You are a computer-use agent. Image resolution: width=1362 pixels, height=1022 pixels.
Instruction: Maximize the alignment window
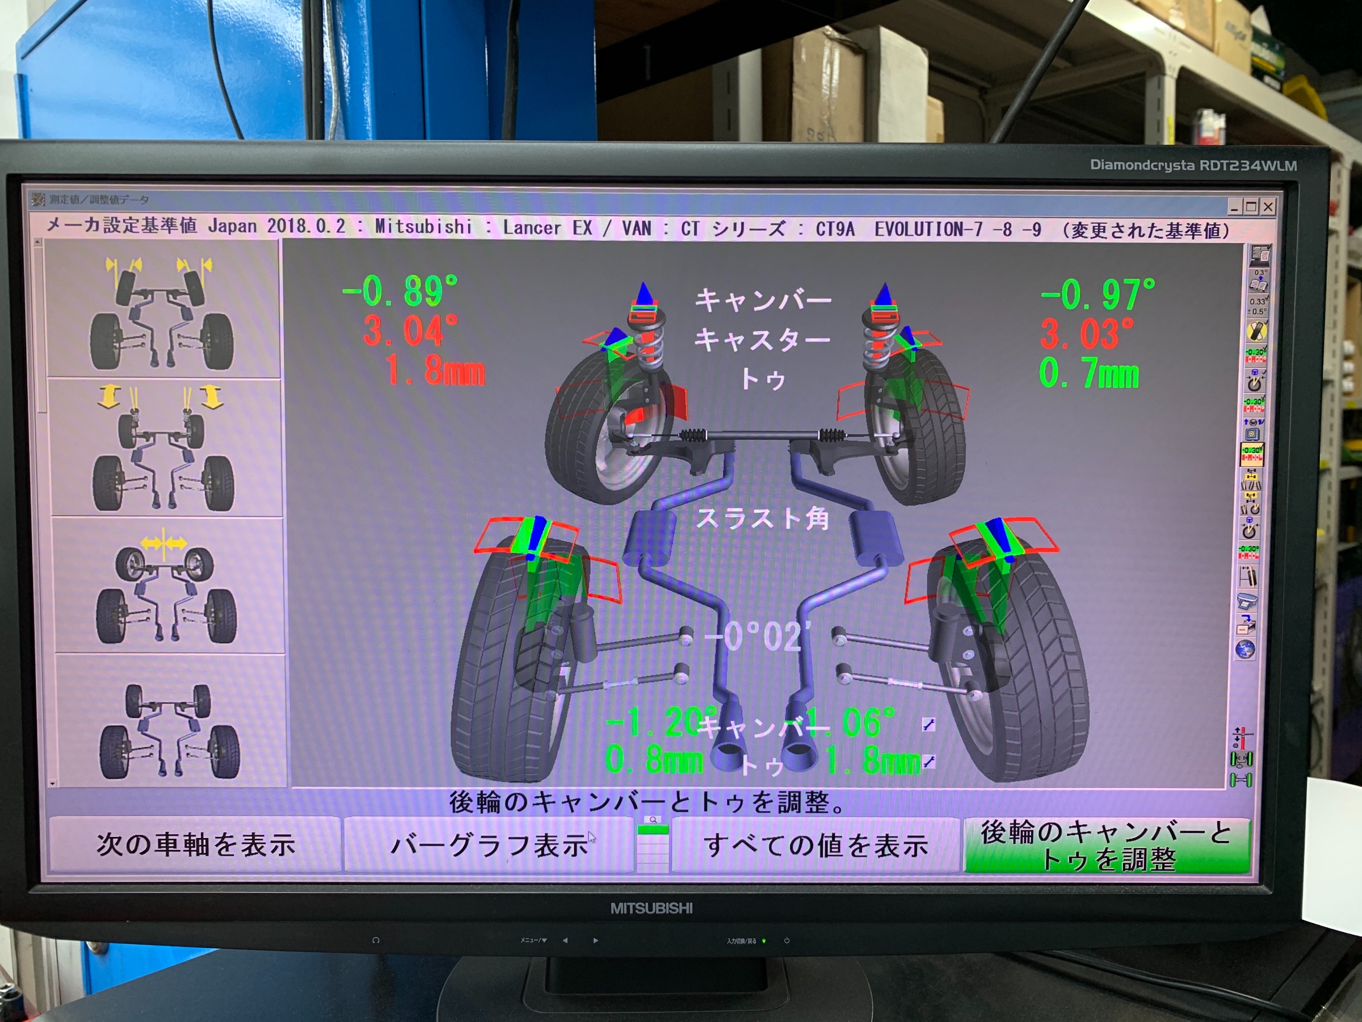pyautogui.click(x=1251, y=207)
